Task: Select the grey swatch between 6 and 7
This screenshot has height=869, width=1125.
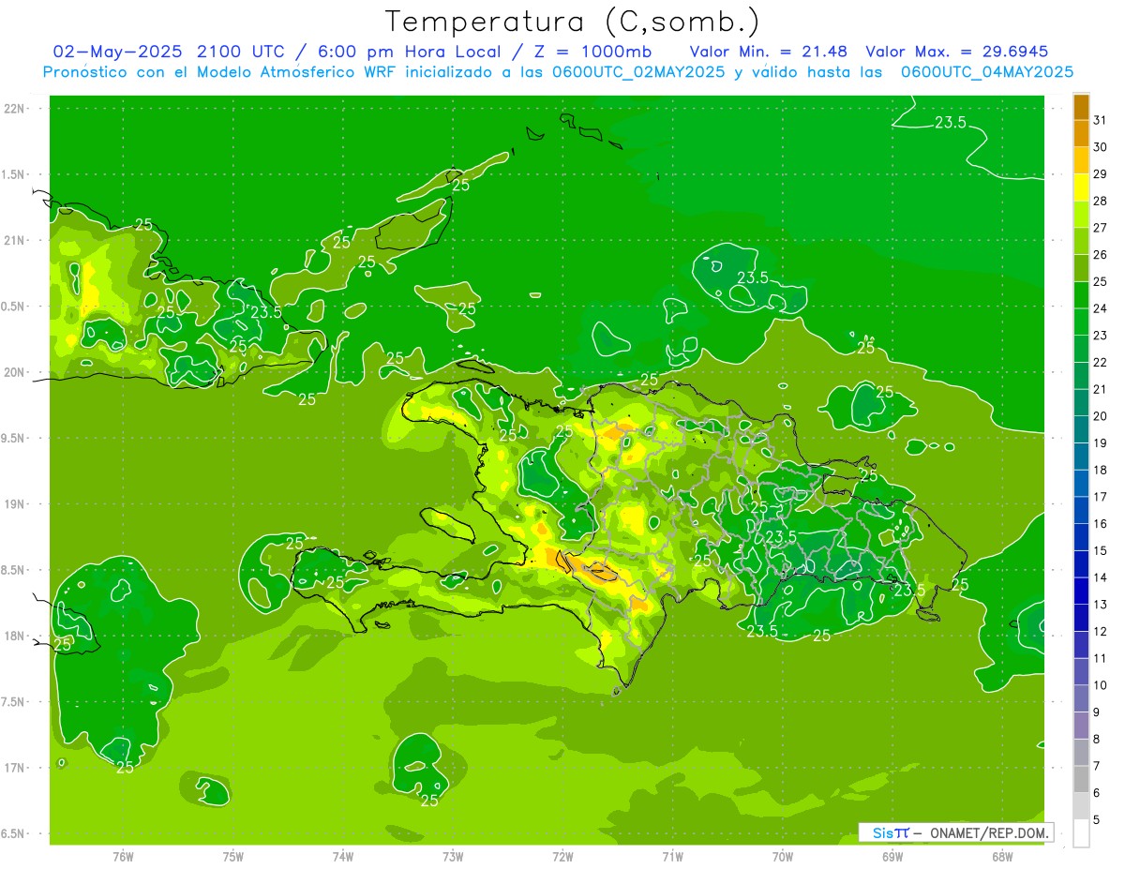Action: (1082, 779)
